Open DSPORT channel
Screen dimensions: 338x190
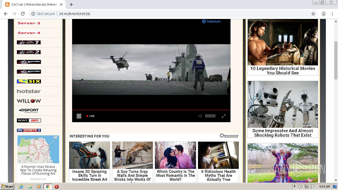[x=29, y=111]
